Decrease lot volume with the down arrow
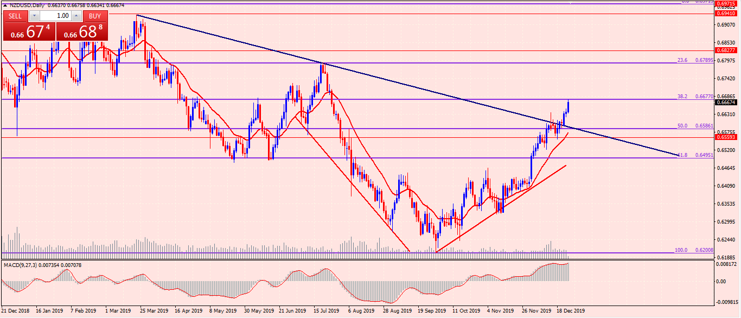 coord(35,16)
